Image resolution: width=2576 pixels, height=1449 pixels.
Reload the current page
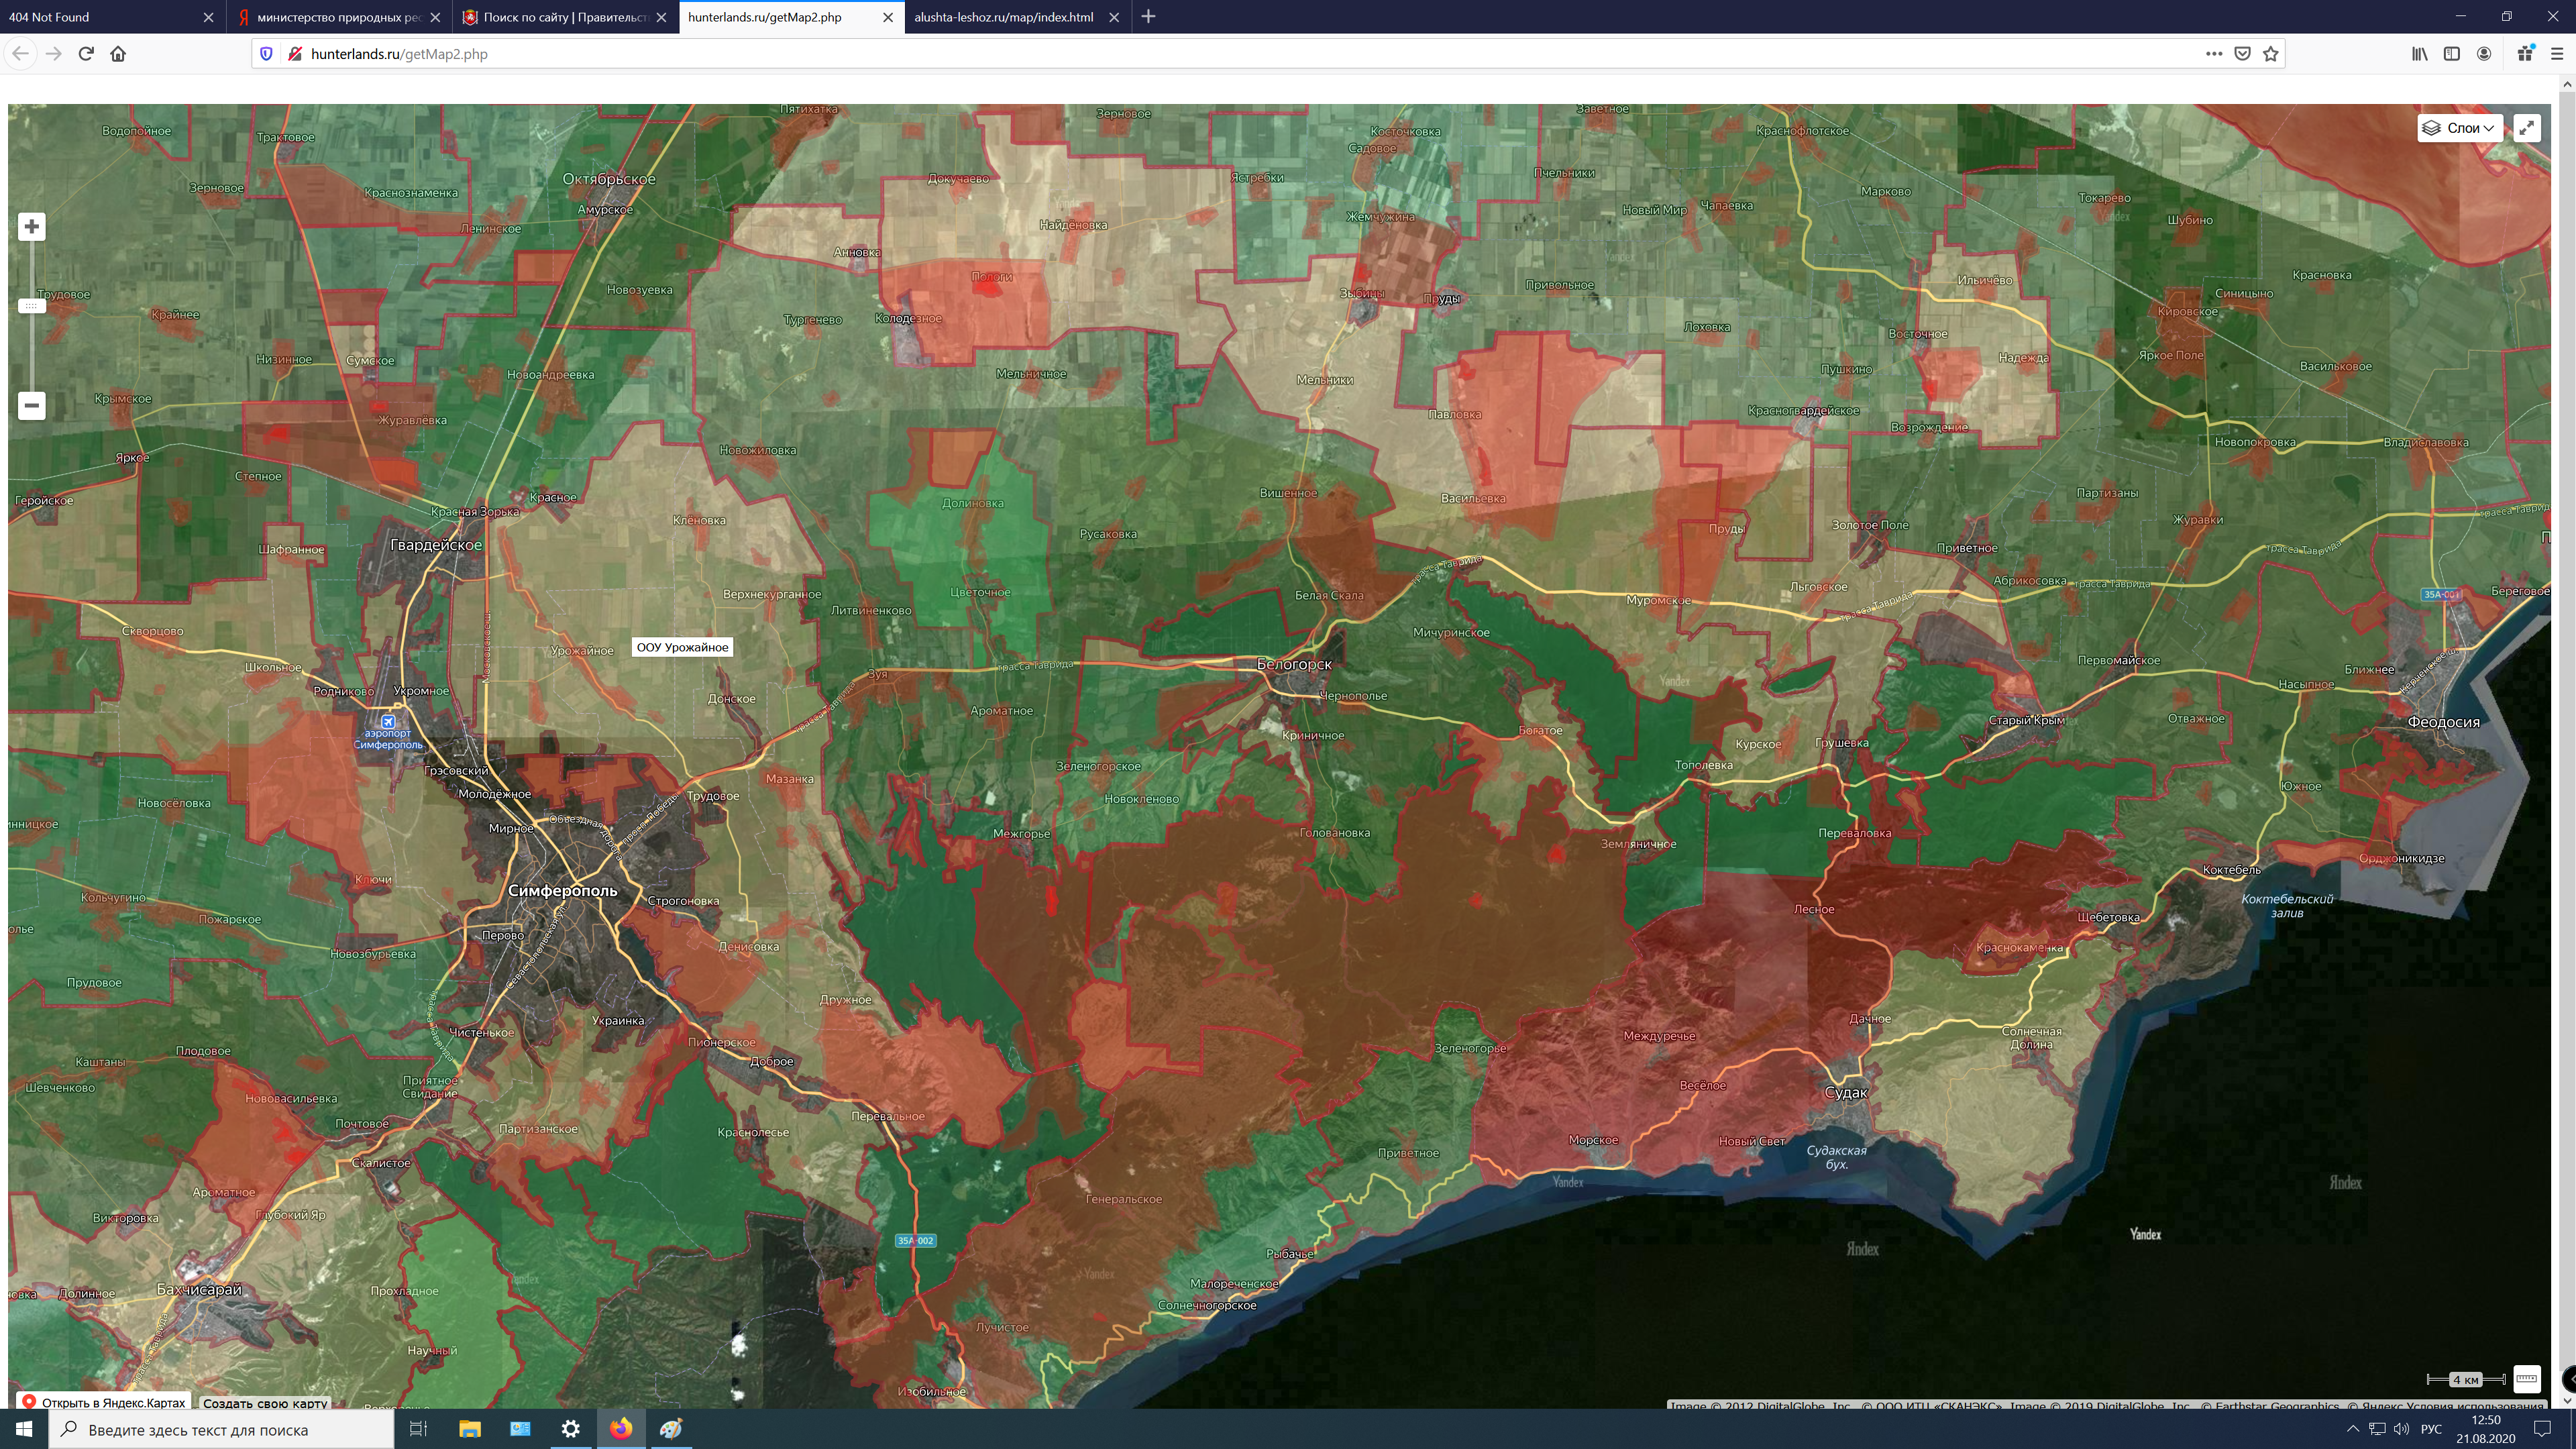86,54
